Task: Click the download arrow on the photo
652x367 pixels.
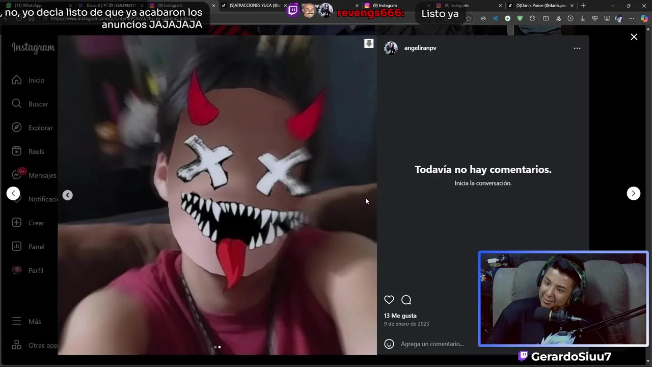Action: coord(369,43)
